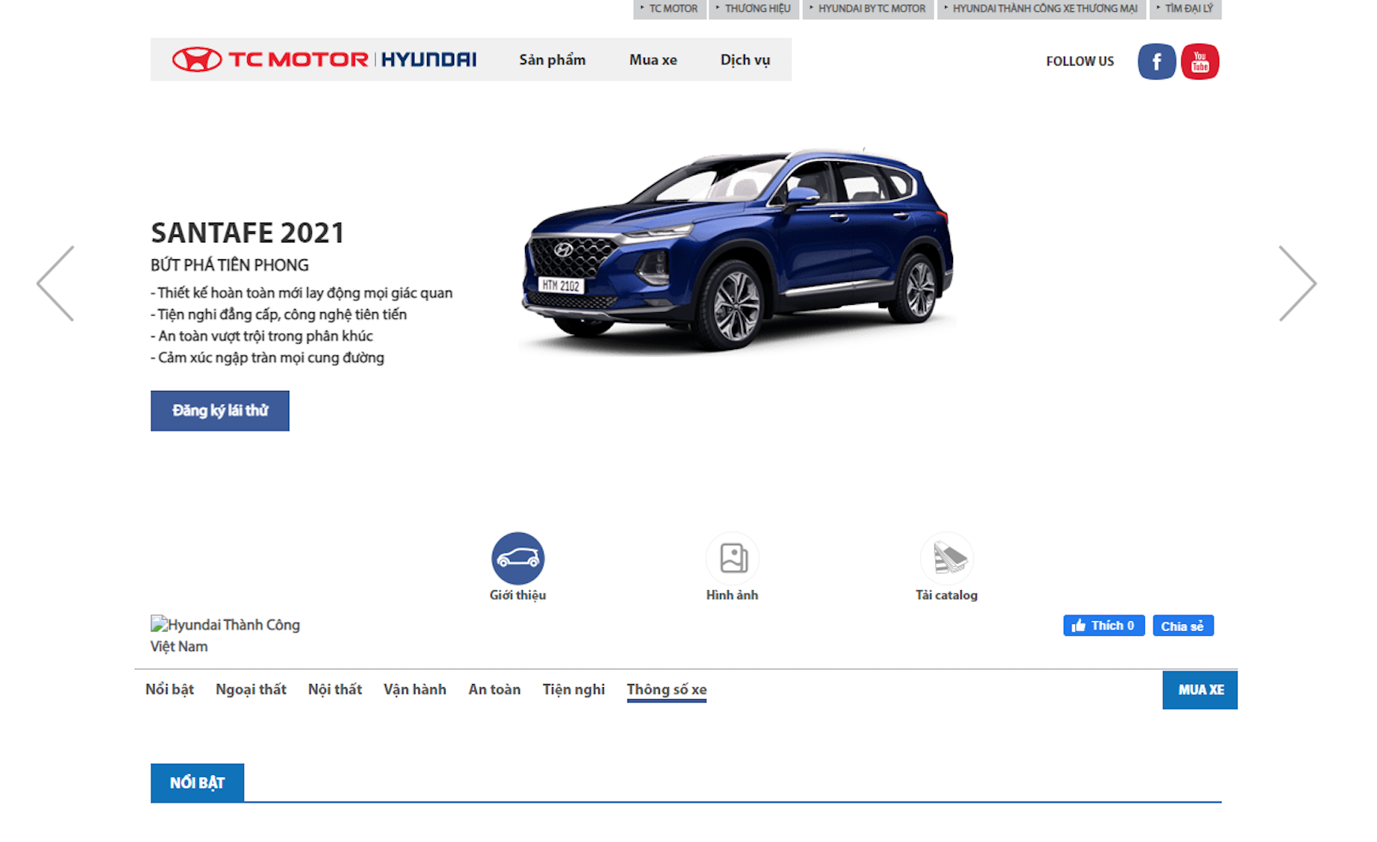The image size is (1377, 842).
Task: Click the Đăng ký lái thử button
Action: (x=220, y=411)
